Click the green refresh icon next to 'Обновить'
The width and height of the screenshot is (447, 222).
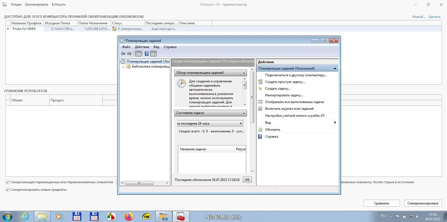(x=260, y=130)
